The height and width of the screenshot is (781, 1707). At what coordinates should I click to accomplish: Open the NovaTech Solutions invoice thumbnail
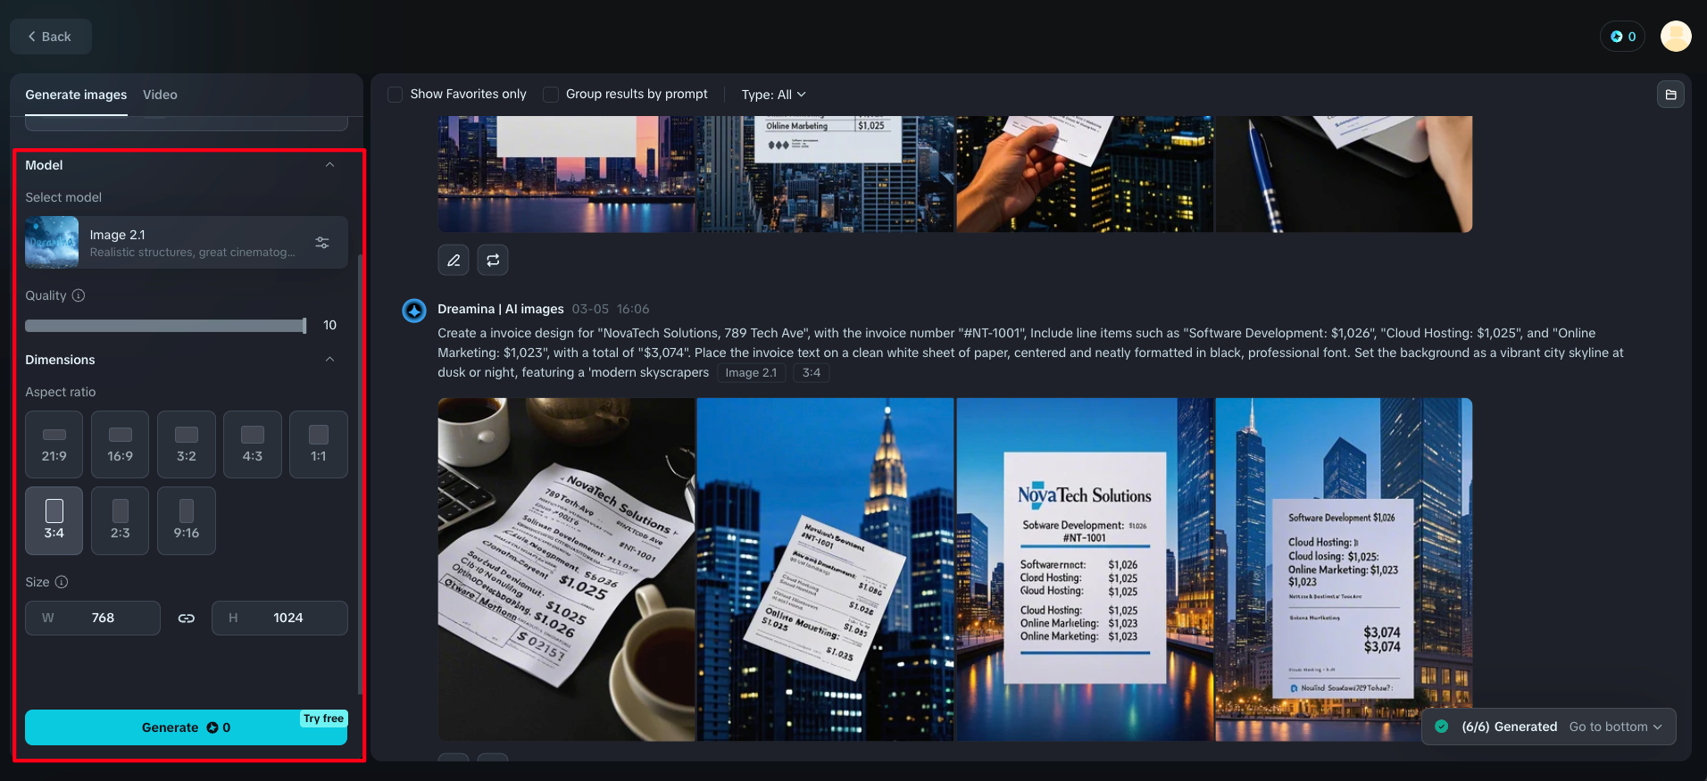[1085, 569]
